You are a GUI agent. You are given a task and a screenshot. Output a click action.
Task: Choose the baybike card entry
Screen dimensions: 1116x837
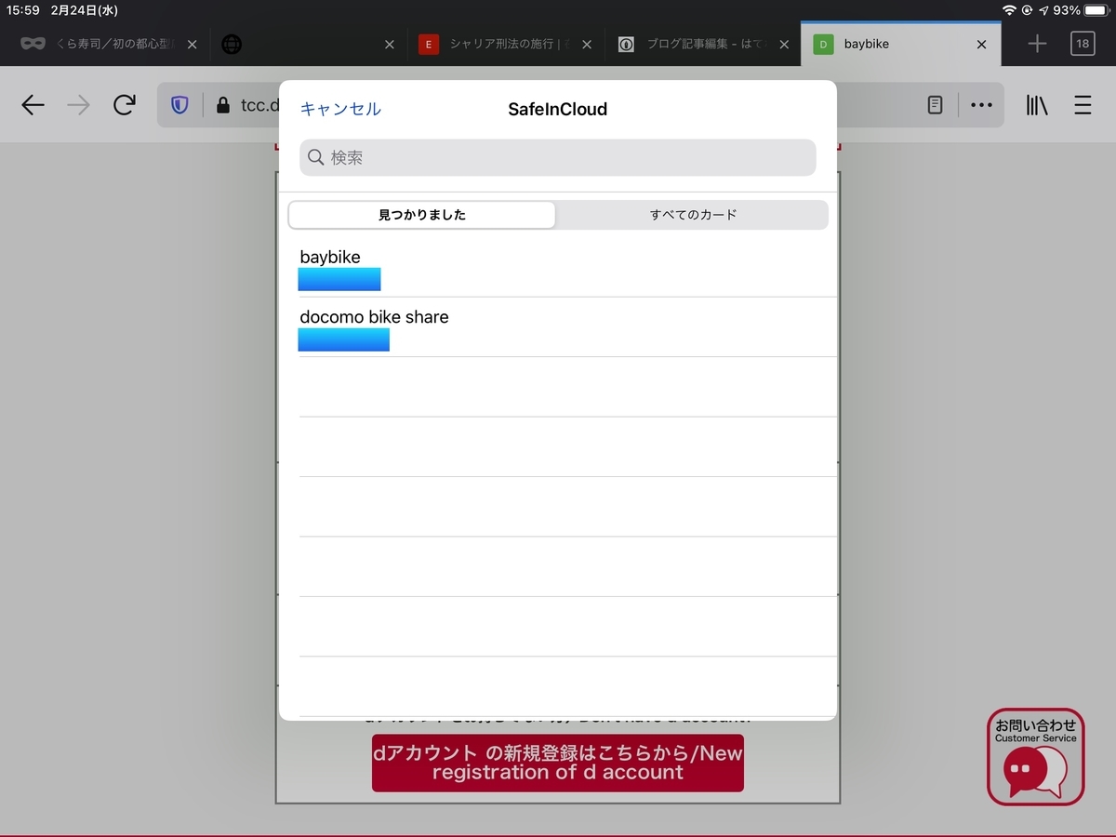pos(558,268)
